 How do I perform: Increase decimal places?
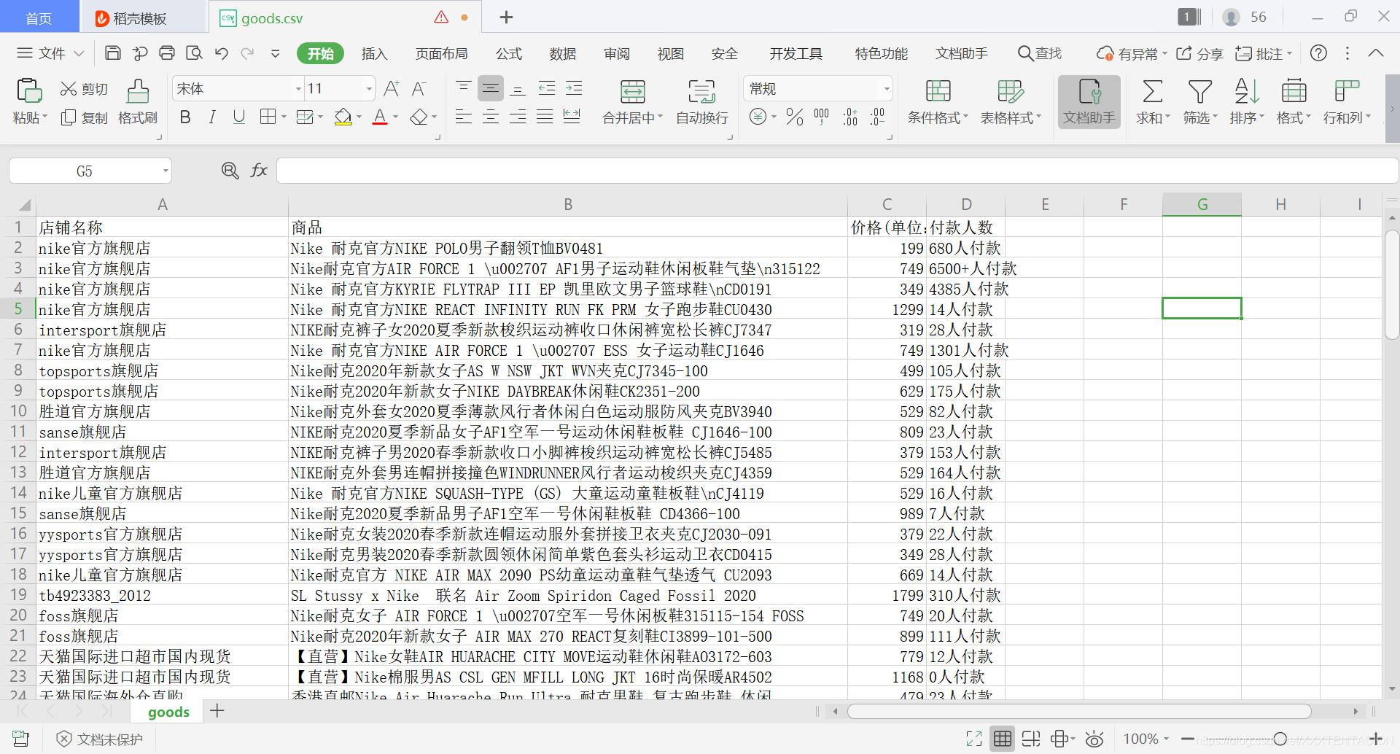click(x=850, y=117)
